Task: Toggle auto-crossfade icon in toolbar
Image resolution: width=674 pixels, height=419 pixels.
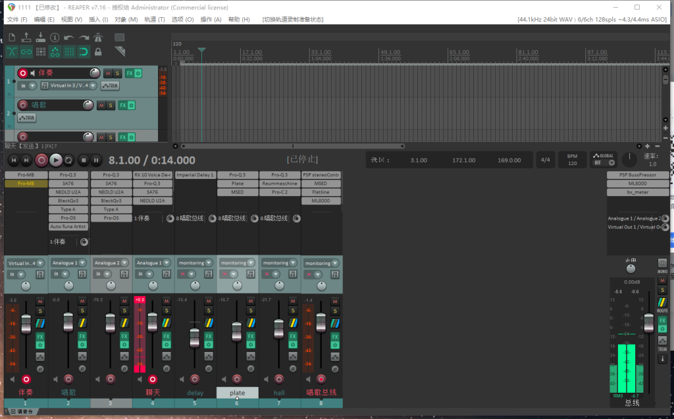Action: (x=12, y=52)
